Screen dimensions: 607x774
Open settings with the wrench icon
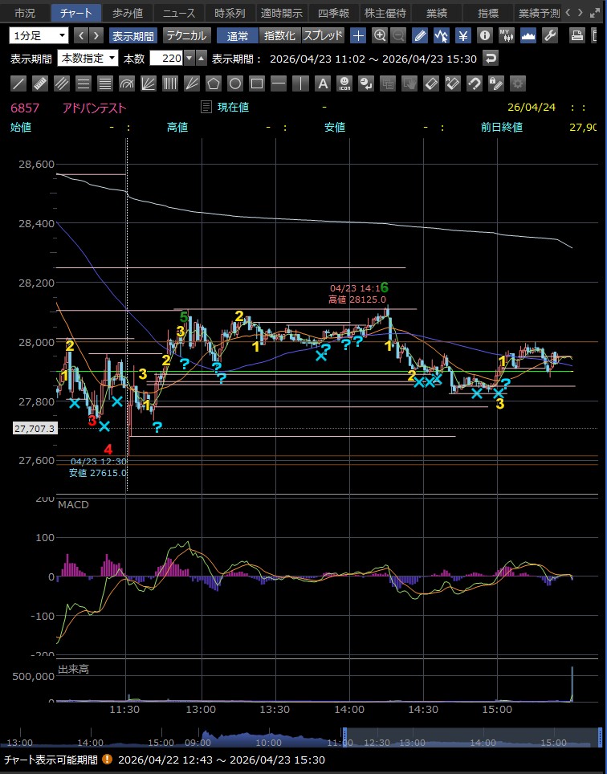click(x=550, y=35)
